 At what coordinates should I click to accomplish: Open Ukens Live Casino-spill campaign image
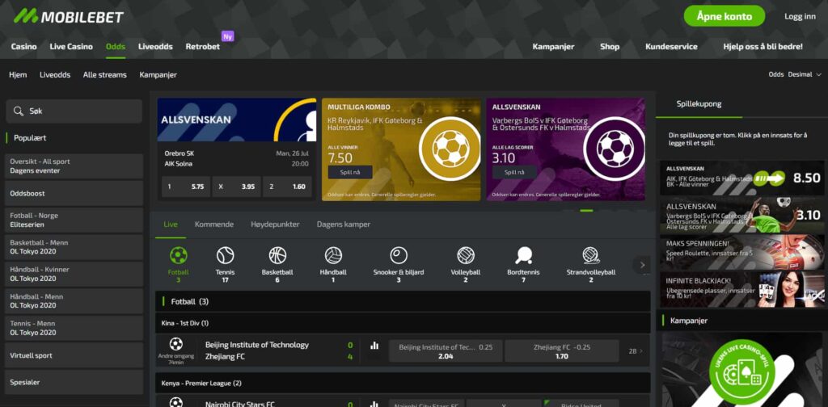(x=742, y=370)
